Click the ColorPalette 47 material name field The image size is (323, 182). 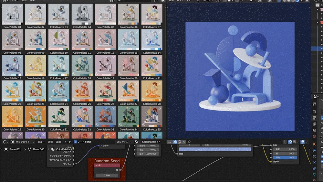pyautogui.click(x=153, y=142)
